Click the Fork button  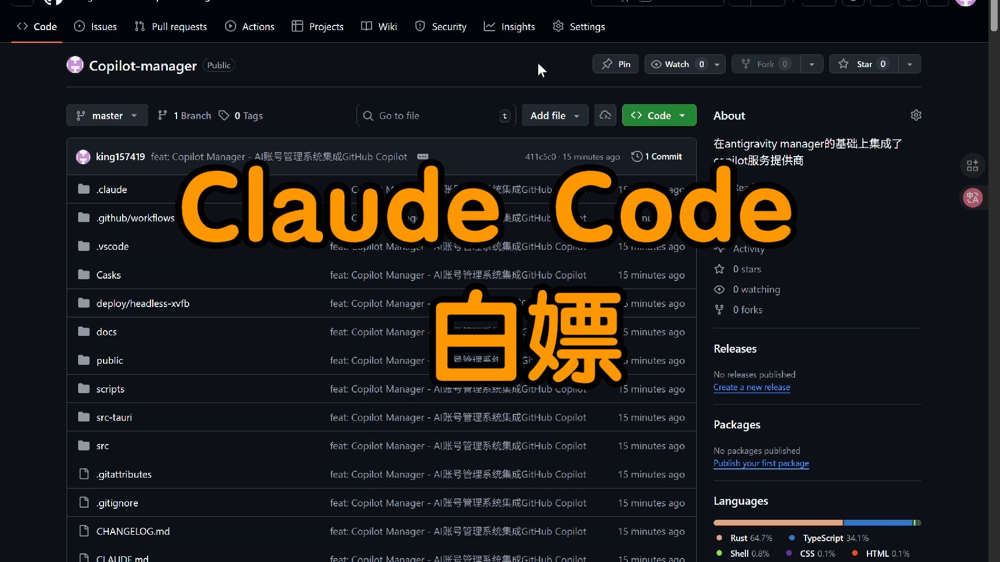[x=766, y=64]
